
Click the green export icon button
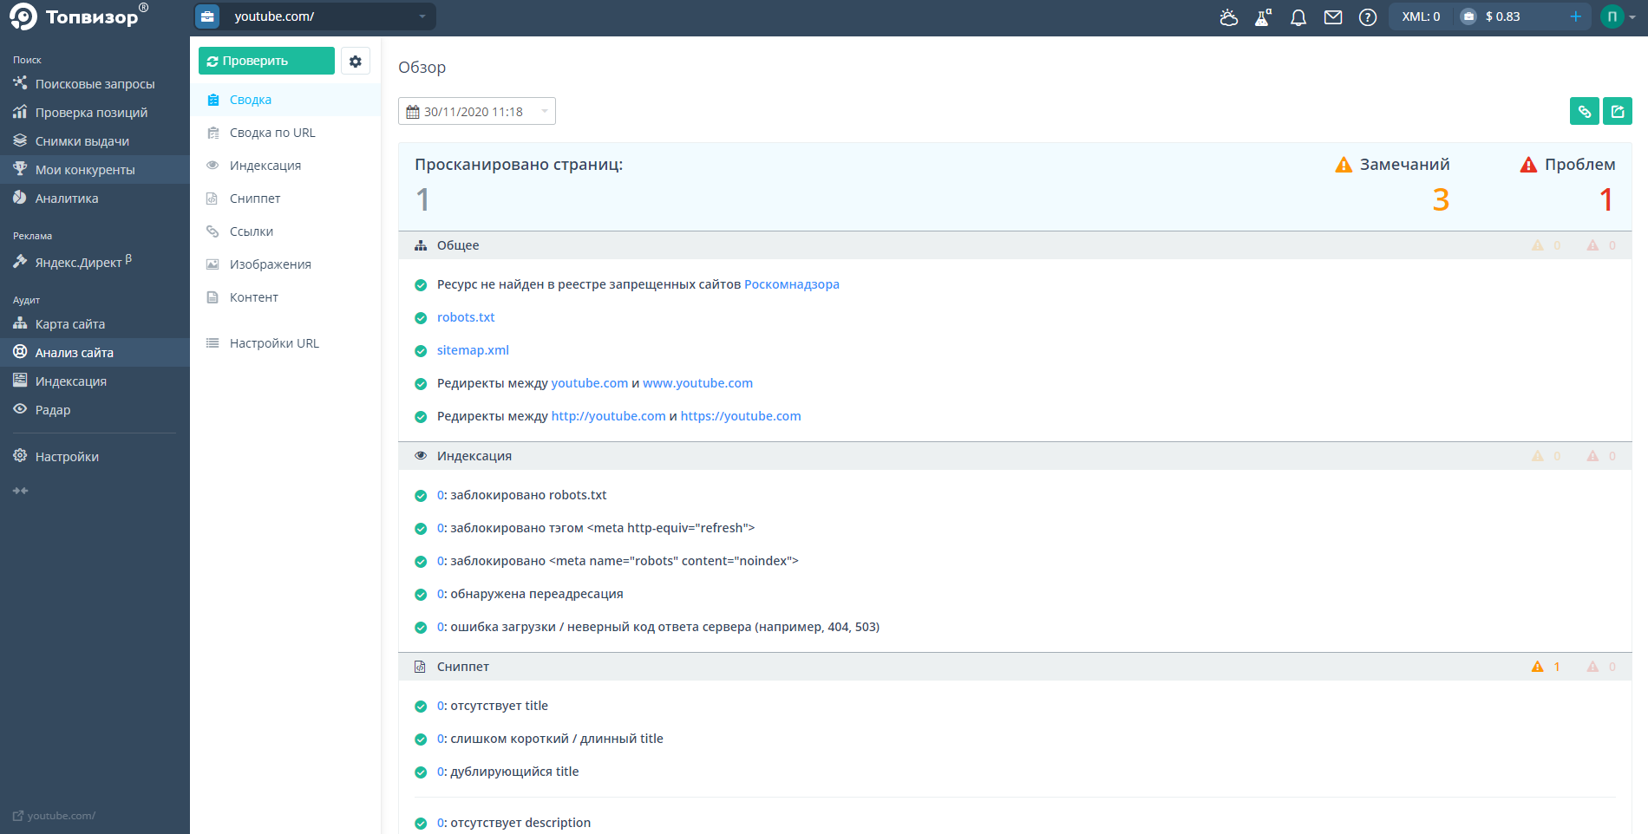coord(1618,111)
